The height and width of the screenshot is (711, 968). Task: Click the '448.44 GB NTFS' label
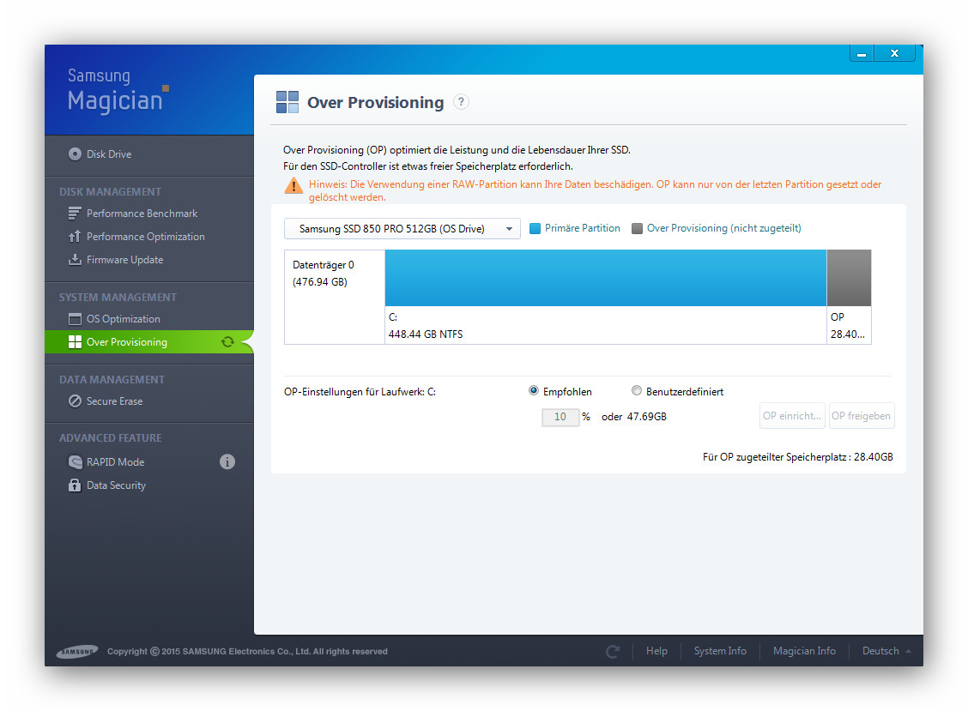pyautogui.click(x=426, y=334)
